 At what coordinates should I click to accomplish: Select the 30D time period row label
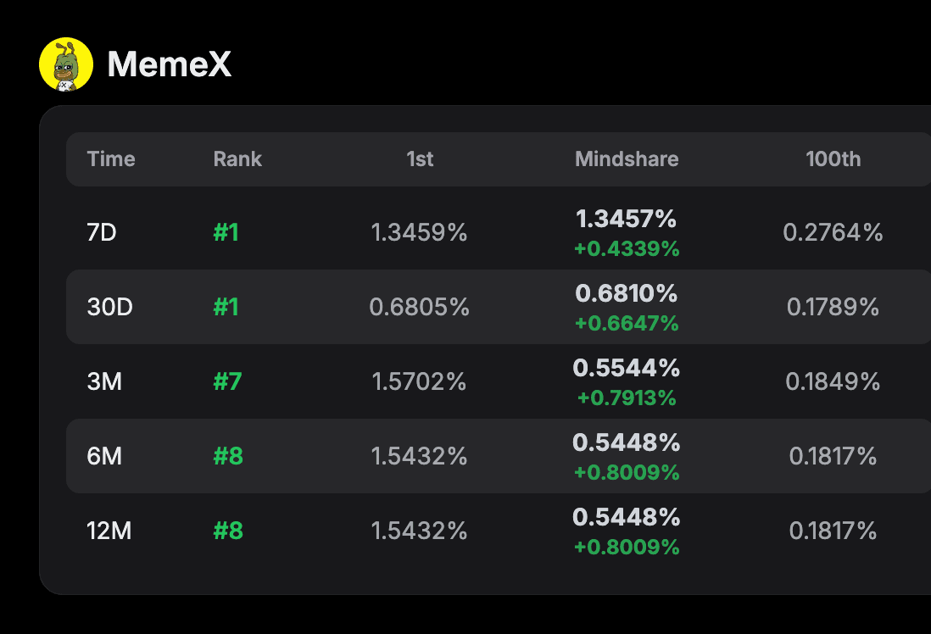click(110, 307)
